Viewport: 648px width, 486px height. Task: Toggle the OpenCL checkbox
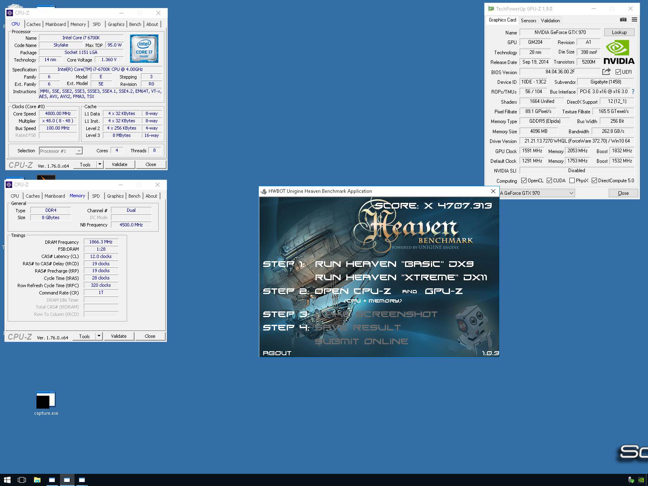pyautogui.click(x=524, y=181)
